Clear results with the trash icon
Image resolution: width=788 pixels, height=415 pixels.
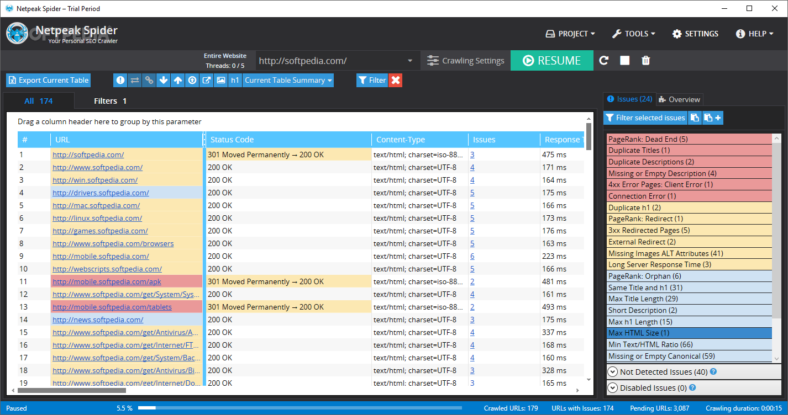(646, 61)
